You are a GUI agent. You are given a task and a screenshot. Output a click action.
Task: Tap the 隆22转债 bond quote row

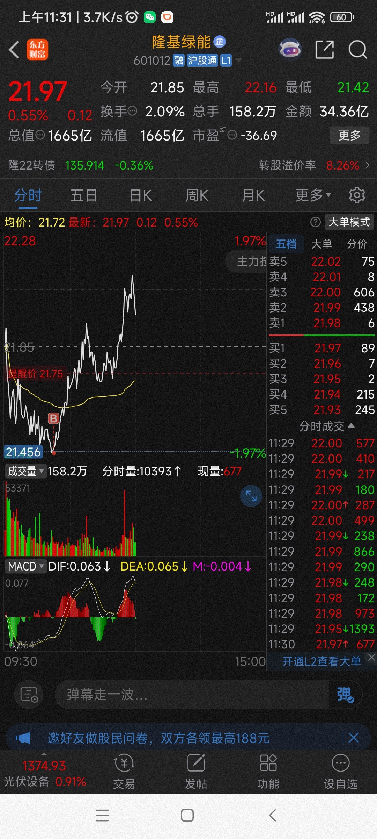coord(81,165)
